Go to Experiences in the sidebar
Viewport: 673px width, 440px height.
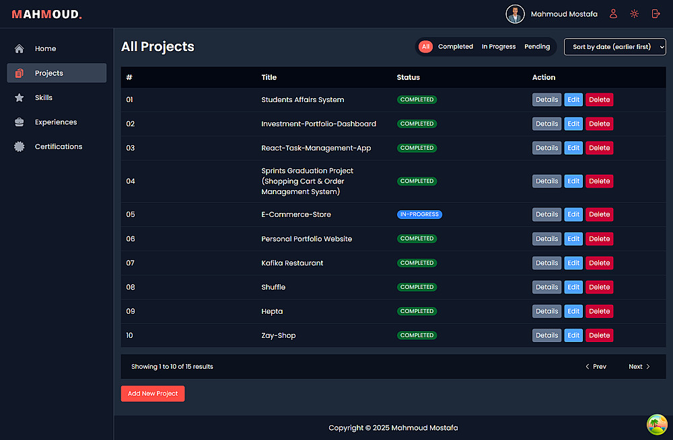(x=57, y=122)
